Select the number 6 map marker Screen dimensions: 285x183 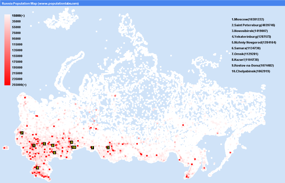[x=54, y=152]
